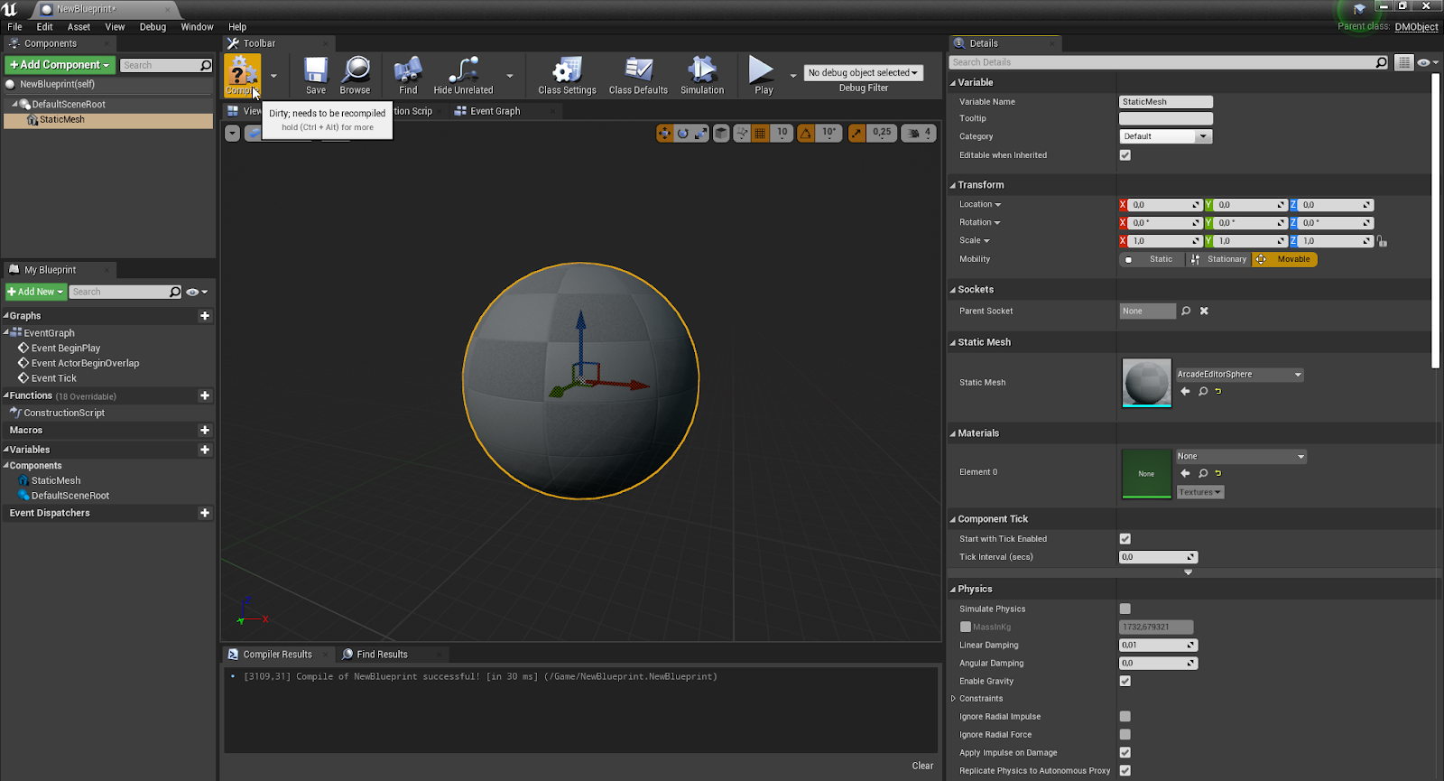Toggle Enable Gravity checkbox
Image resolution: width=1444 pixels, height=781 pixels.
pyautogui.click(x=1125, y=681)
